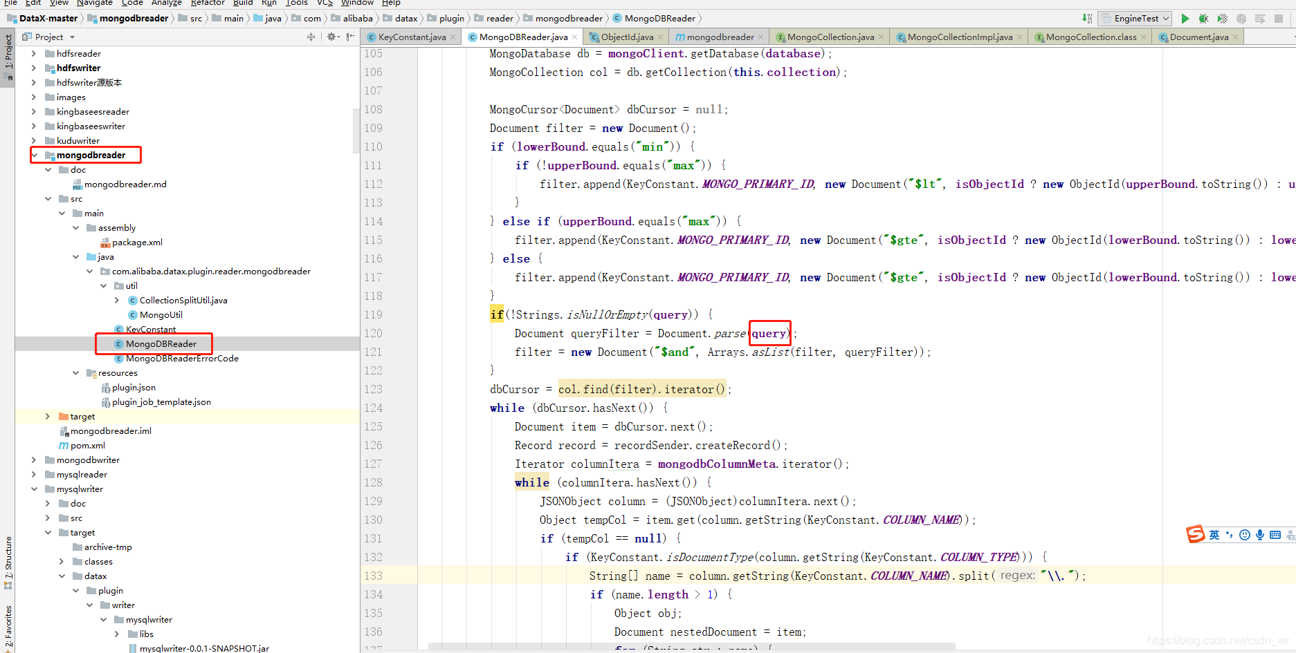Expand the target folder under mongodbreader
This screenshot has height=653, width=1296.
coord(48,417)
